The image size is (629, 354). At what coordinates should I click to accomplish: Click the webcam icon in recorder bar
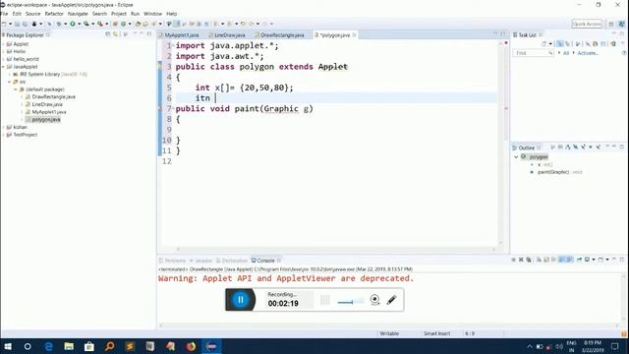(x=374, y=299)
